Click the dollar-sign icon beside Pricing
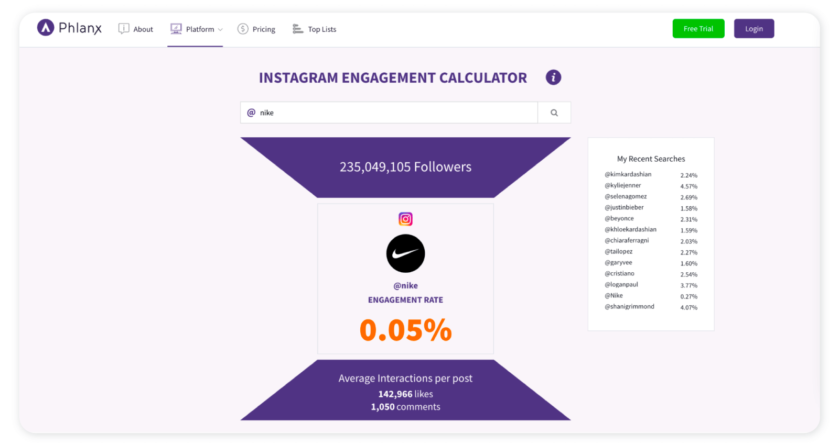Screen dimensions: 839x445 [x=243, y=29]
